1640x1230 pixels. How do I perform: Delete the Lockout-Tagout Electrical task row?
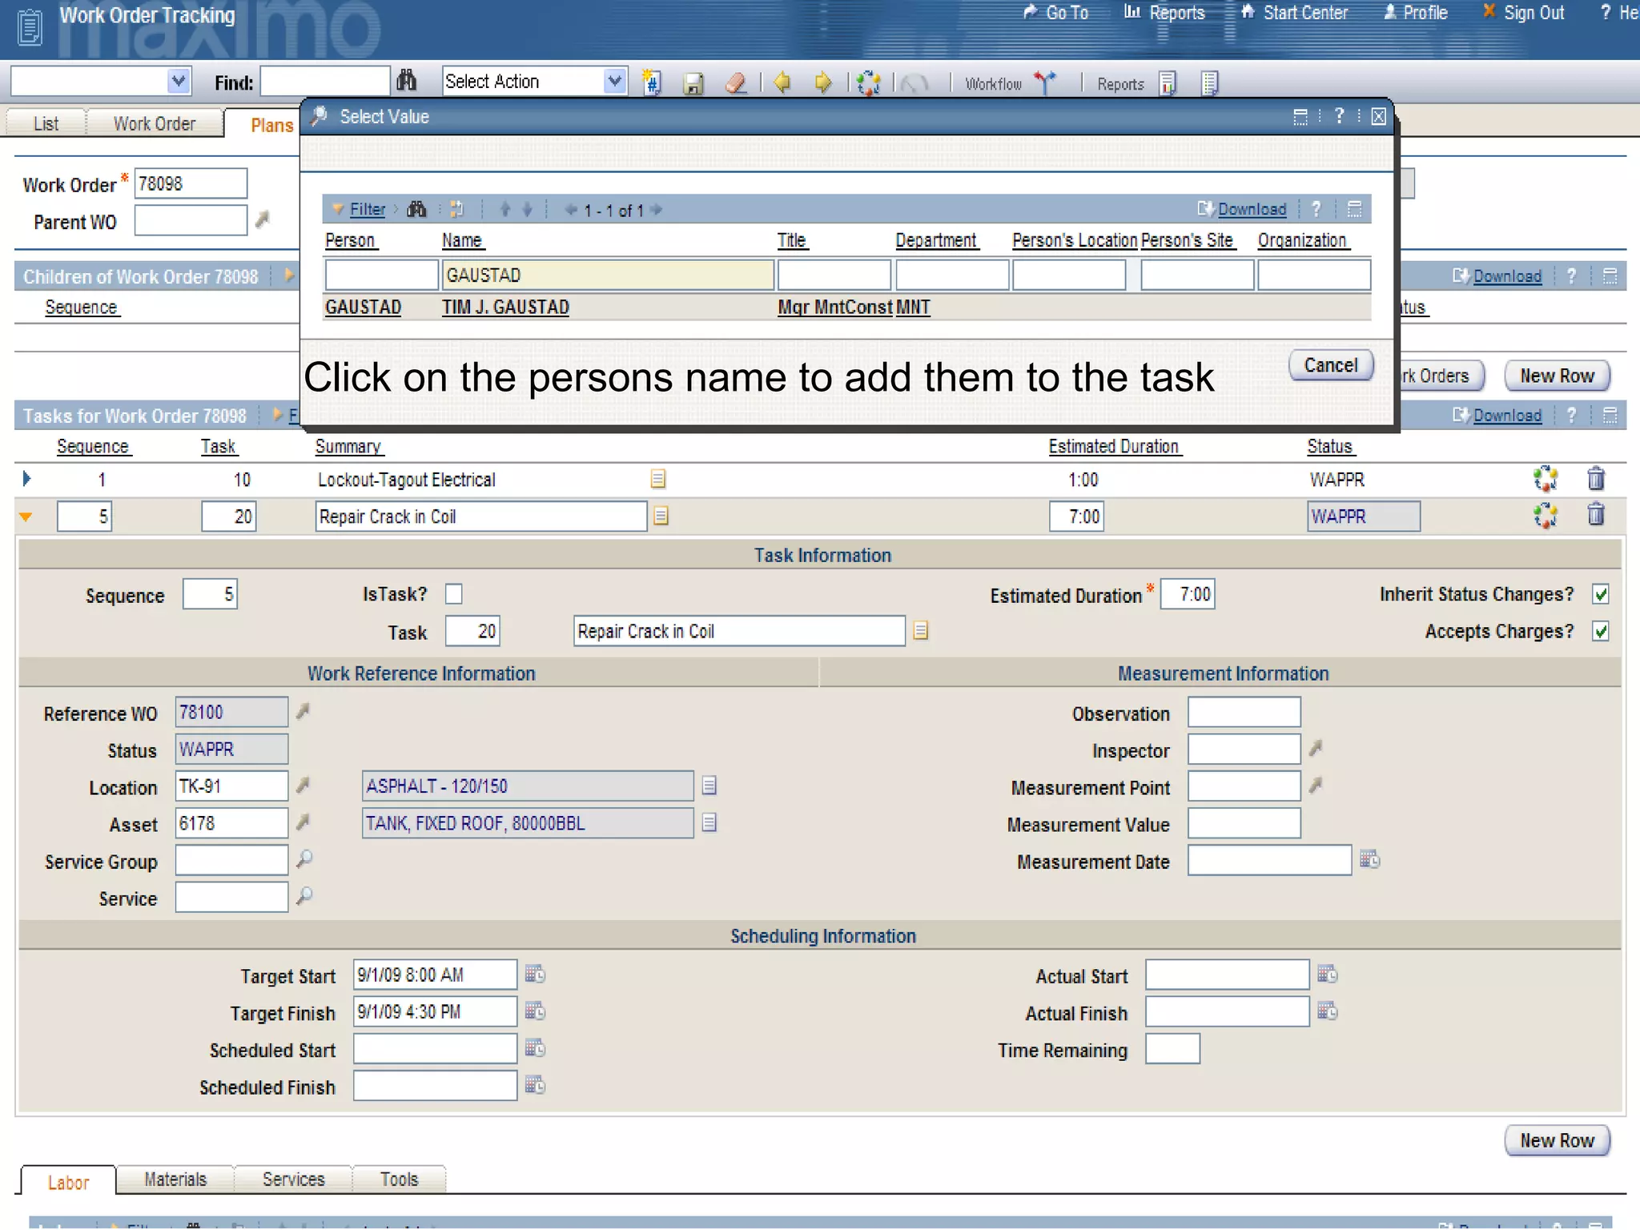click(1596, 479)
